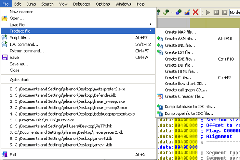Image resolution: width=240 pixels, height=160 pixels.
Task: Click the Script file icon
Action: pyautogui.click(x=5, y=37)
